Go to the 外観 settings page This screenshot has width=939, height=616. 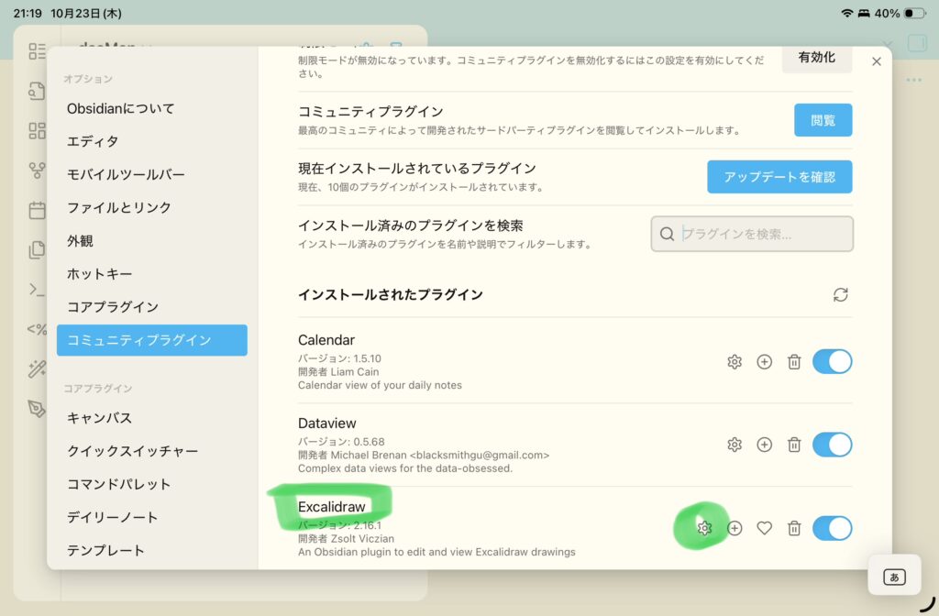[x=80, y=241]
